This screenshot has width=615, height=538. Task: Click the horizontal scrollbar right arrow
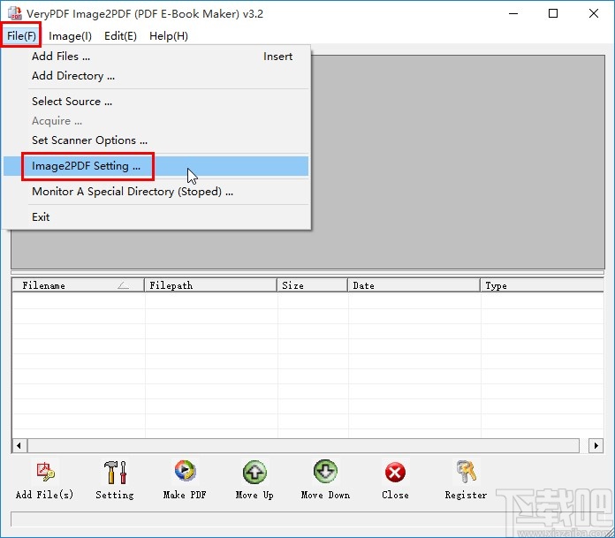click(x=596, y=445)
